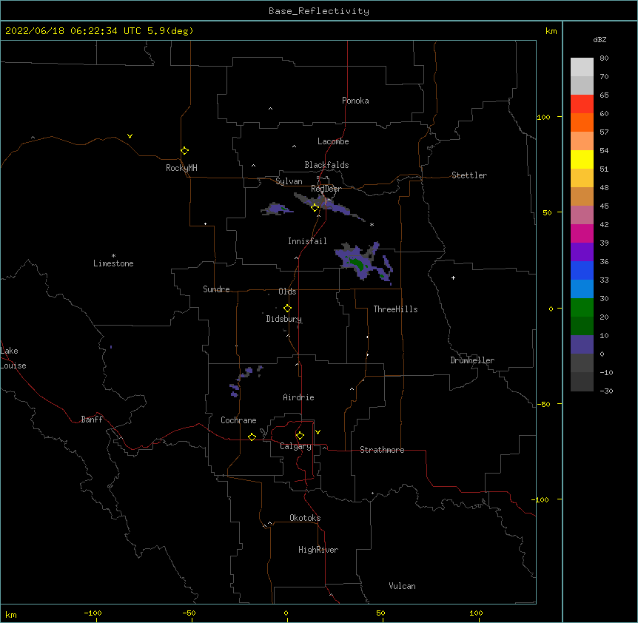
Task: Click the green radar echo east of Innisfail
Action: pos(359,263)
